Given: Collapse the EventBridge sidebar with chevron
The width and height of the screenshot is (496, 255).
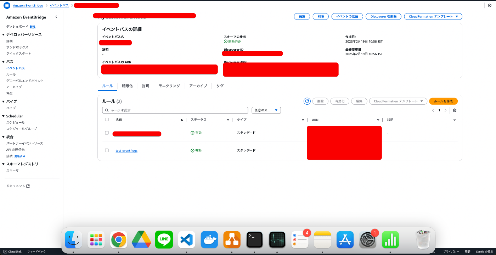Looking at the screenshot, I should (x=56, y=17).
